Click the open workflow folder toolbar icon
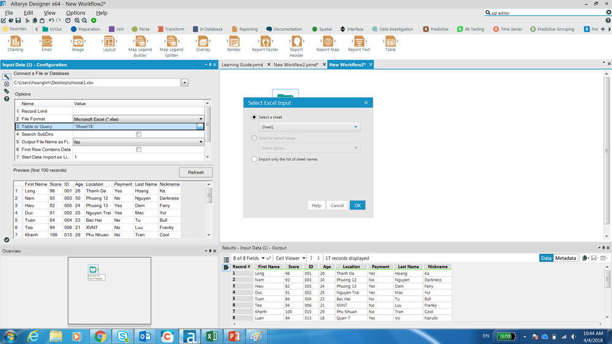The width and height of the screenshot is (612, 344). point(10,20)
